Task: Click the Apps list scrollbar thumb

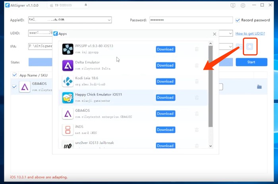Action: [210, 86]
